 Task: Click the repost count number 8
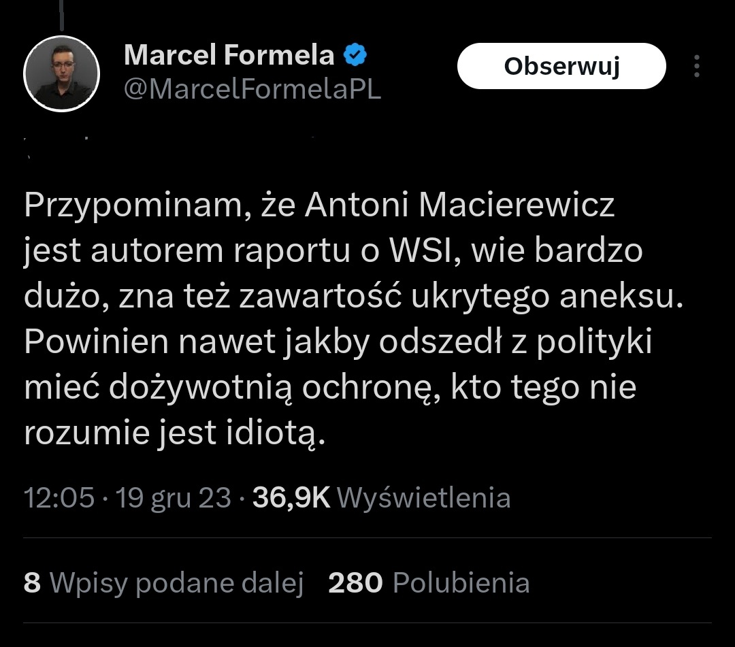32,583
